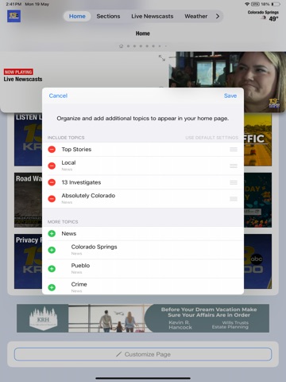Add News topic with green plus icon
Screen dimensions: 286x382
pos(52,233)
